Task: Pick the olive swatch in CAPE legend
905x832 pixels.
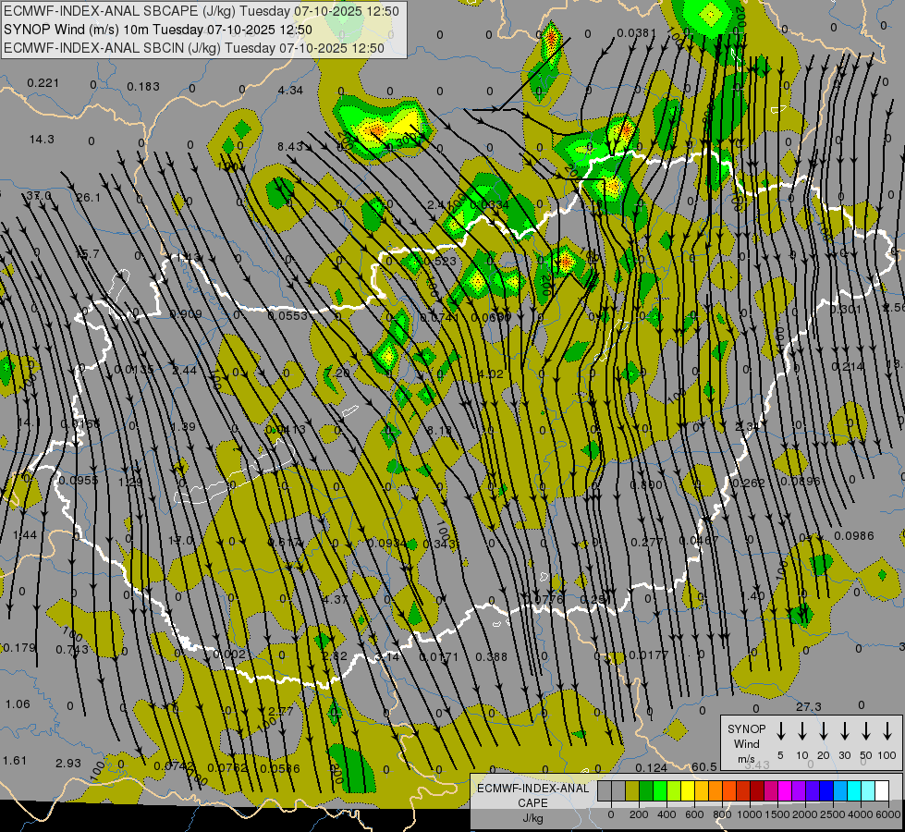Action: coord(632,791)
